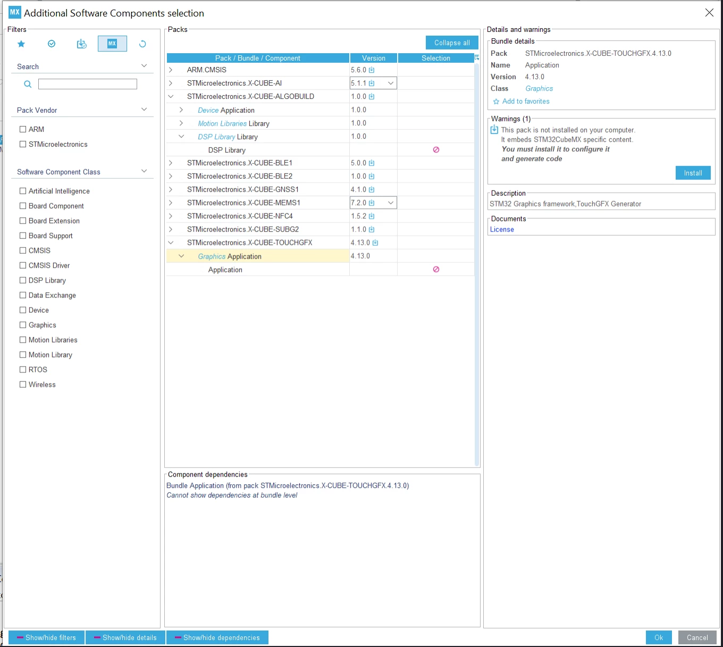Image resolution: width=723 pixels, height=647 pixels.
Task: Click the pack-not-installed warning icon
Action: pos(494,130)
